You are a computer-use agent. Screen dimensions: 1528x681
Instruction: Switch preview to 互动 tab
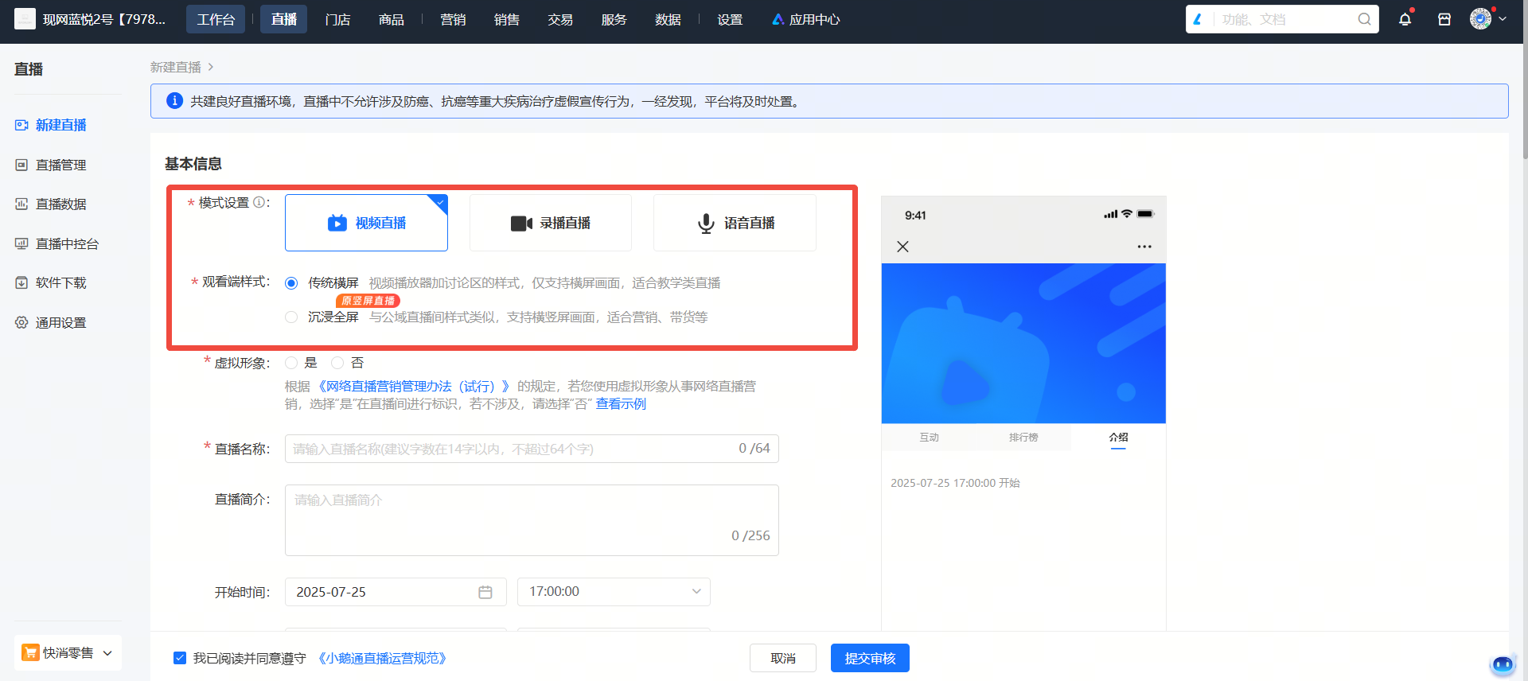point(929,438)
